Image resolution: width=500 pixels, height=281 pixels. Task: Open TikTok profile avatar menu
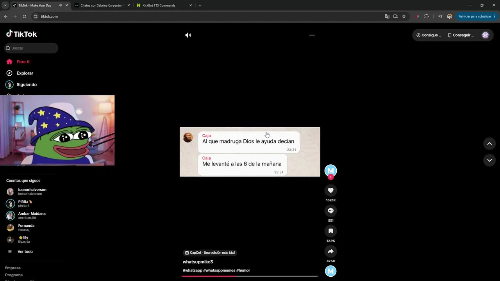(x=485, y=35)
